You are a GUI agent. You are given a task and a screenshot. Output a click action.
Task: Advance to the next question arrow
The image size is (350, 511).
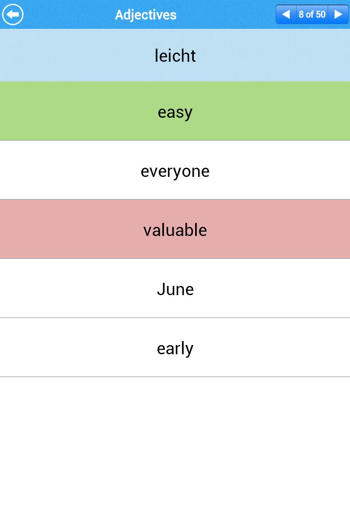[338, 14]
